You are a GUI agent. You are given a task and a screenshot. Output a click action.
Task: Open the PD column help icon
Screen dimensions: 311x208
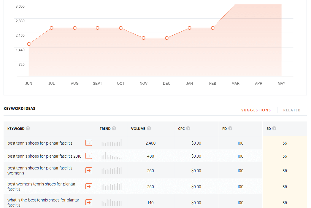pyautogui.click(x=231, y=128)
